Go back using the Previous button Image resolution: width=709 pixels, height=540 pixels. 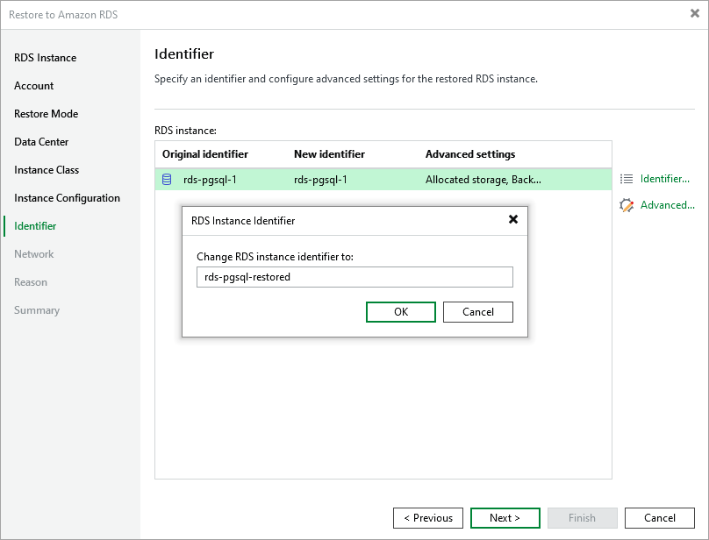click(427, 517)
